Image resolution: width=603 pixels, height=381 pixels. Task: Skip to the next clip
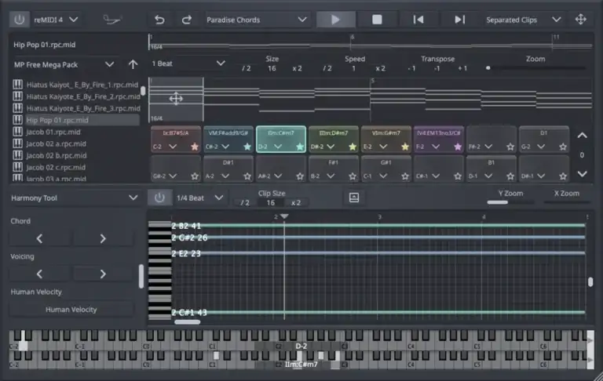[459, 20]
